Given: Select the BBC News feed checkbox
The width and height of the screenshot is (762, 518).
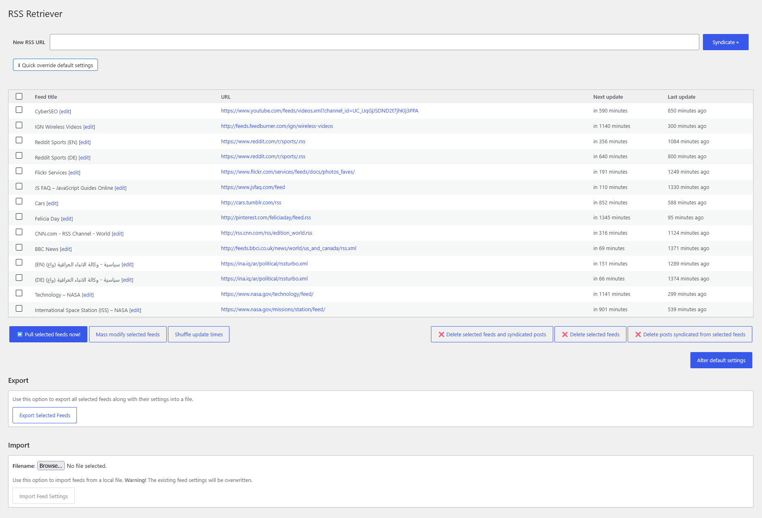Looking at the screenshot, I should (19, 247).
